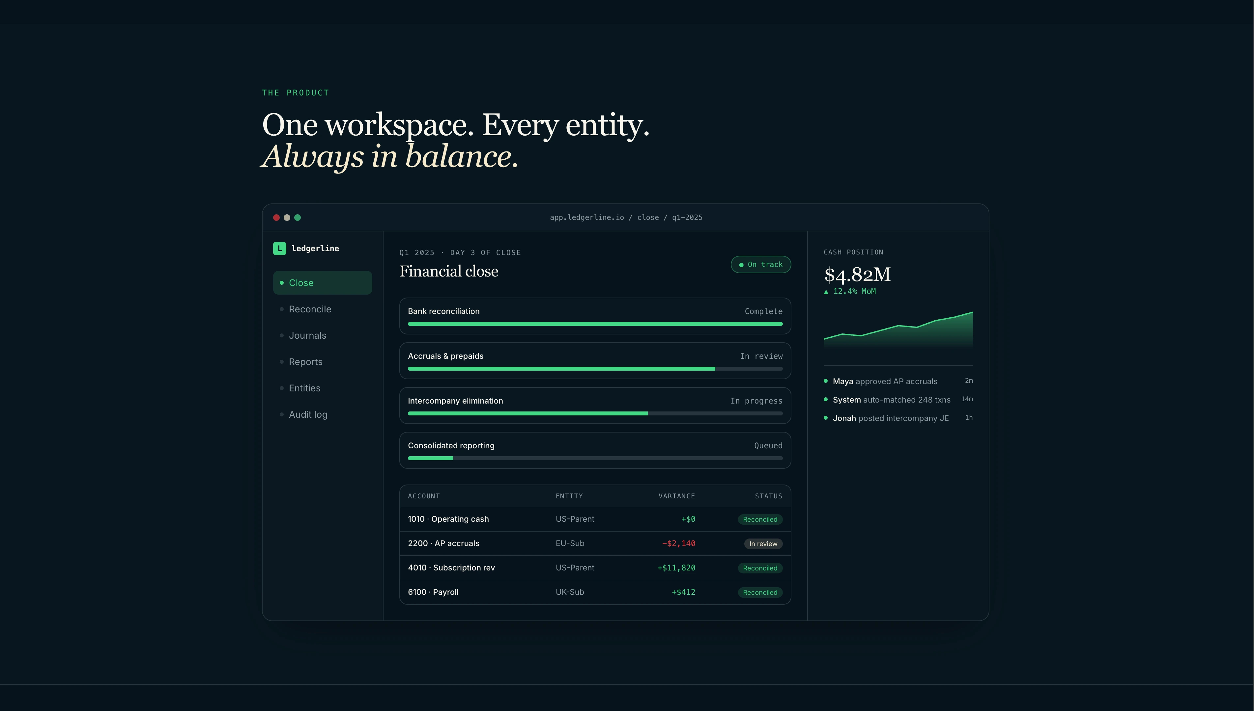Click the -$2,140 variance value
The width and height of the screenshot is (1254, 711).
tap(679, 543)
